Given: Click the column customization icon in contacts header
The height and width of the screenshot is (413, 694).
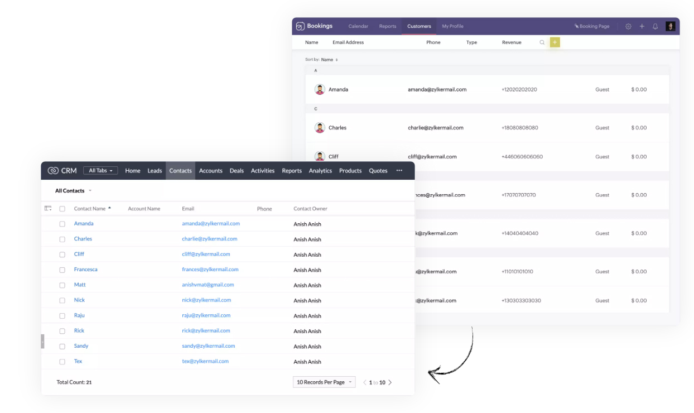Looking at the screenshot, I should click(x=49, y=208).
